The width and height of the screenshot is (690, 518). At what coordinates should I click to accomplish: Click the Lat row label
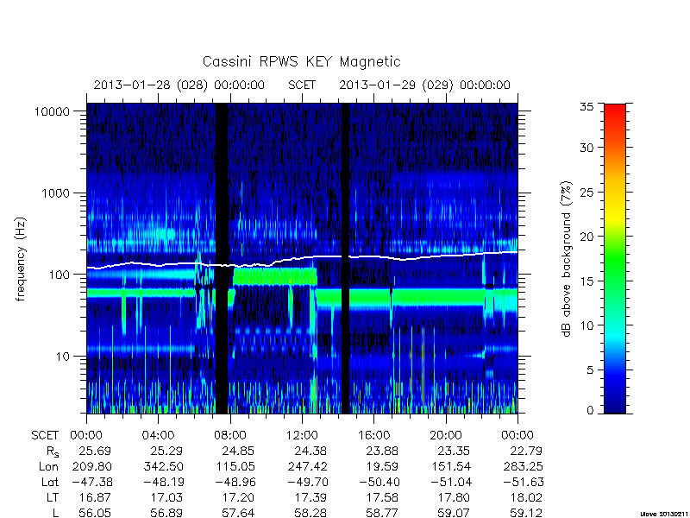pos(50,483)
